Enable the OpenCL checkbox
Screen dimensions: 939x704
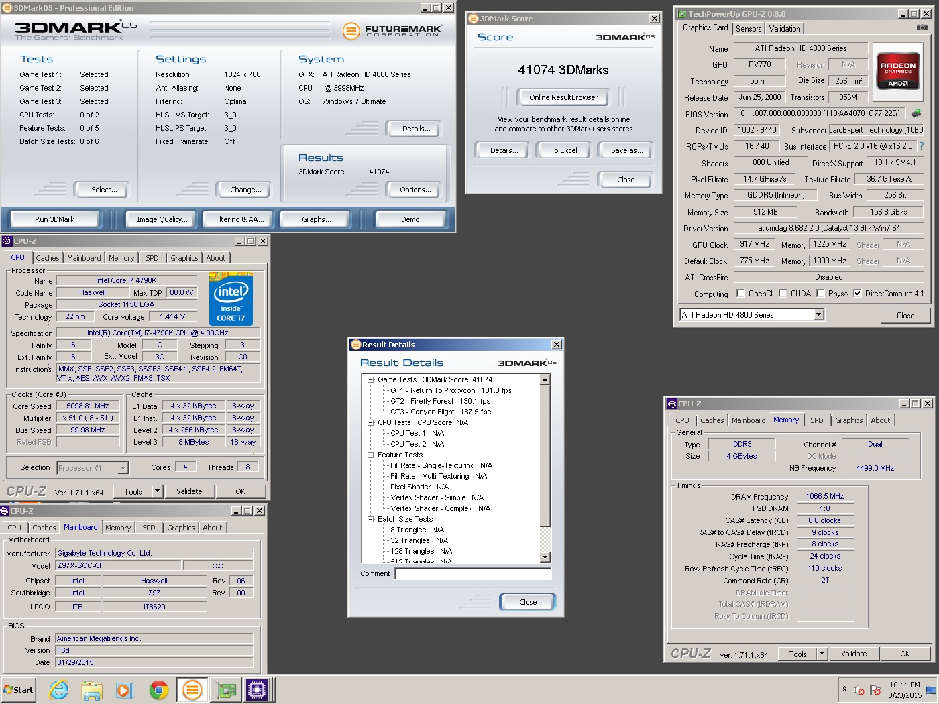click(740, 293)
